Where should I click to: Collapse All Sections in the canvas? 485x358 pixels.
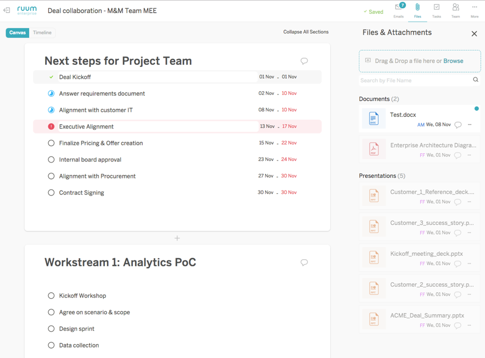[305, 32]
